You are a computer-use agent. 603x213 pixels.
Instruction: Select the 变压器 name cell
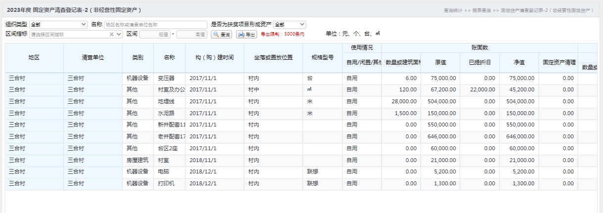pyautogui.click(x=169, y=78)
